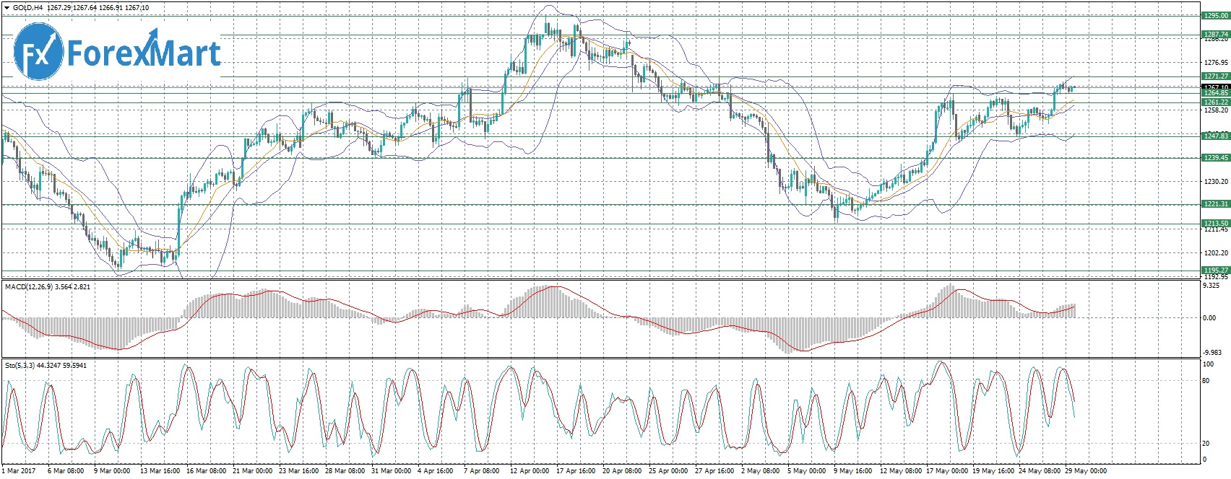Click the 28 Mar 08:00 time label
Screen dimensions: 1231x479
pos(345,471)
